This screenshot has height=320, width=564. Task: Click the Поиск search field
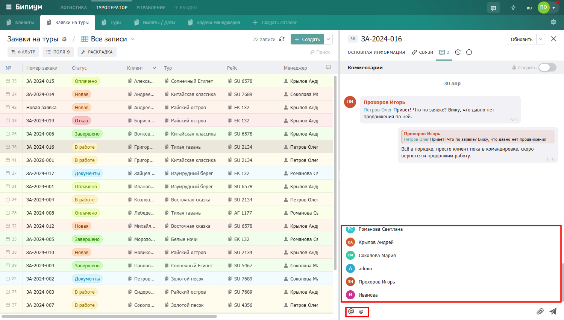tap(320, 52)
